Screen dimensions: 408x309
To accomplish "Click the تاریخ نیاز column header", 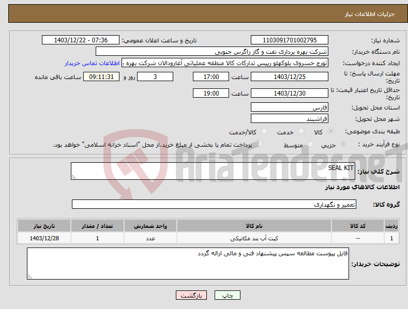I will pyautogui.click(x=44, y=226).
